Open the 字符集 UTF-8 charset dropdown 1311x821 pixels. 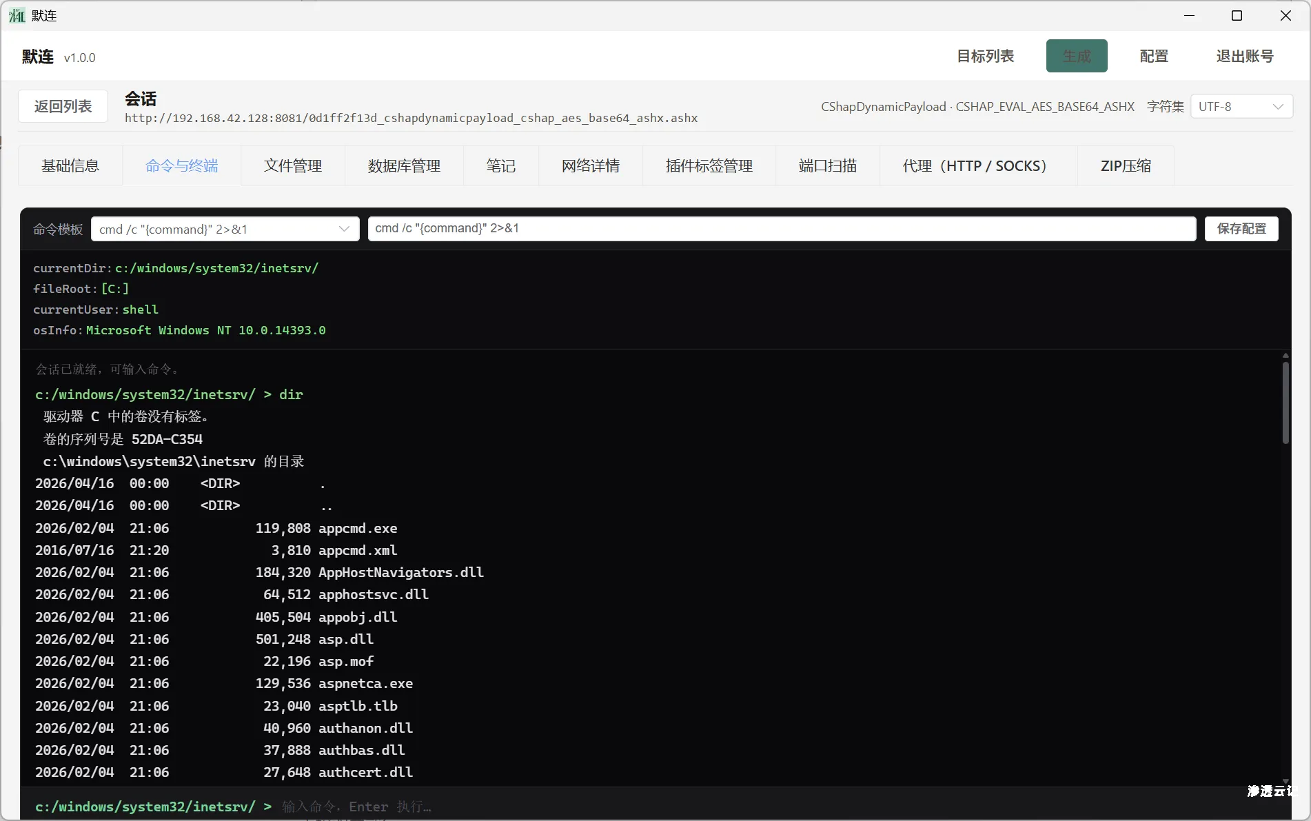[1240, 106]
